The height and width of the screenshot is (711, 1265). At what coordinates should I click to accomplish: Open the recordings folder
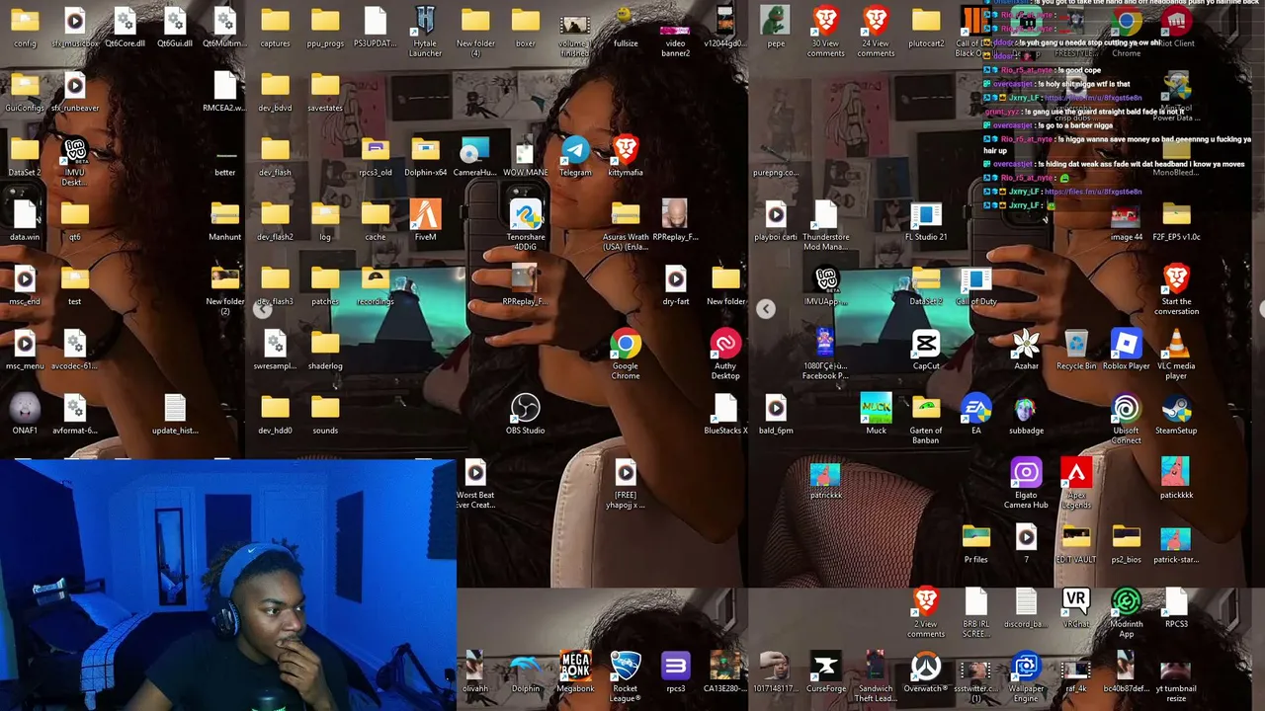coord(375,279)
